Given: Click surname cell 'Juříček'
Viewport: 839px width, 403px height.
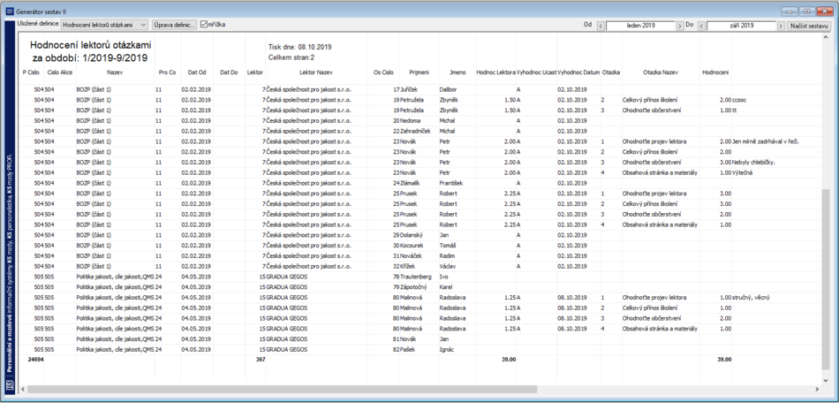Looking at the screenshot, I should [410, 89].
